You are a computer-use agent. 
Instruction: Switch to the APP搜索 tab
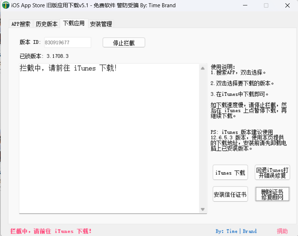[21, 24]
